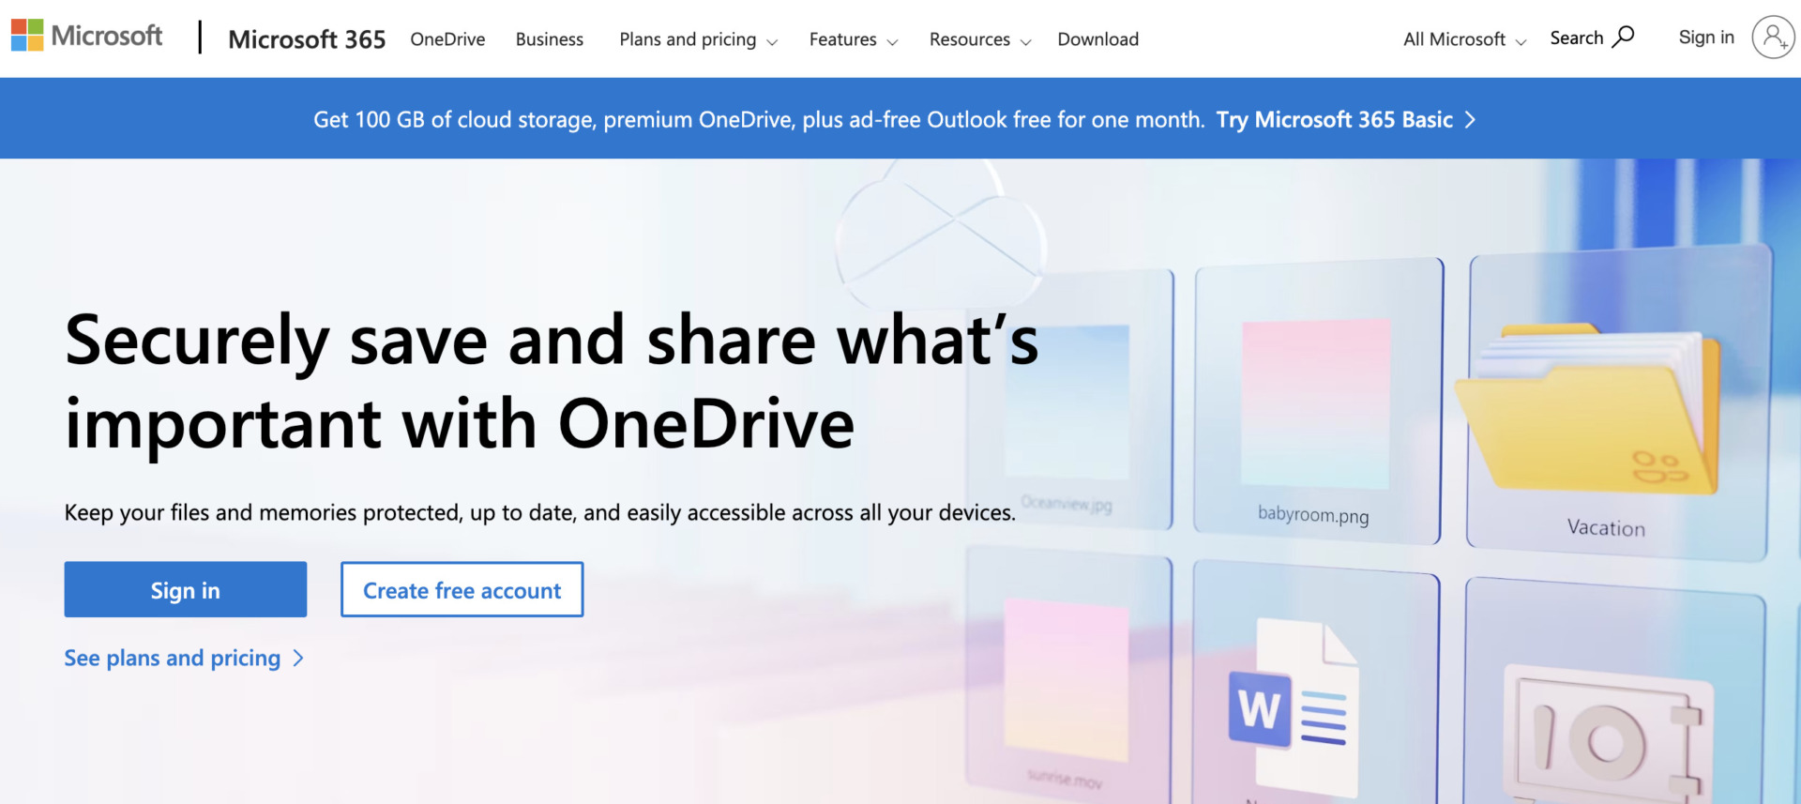Click the Microsoft logo
Screen dimensions: 1801x804
coord(86,36)
